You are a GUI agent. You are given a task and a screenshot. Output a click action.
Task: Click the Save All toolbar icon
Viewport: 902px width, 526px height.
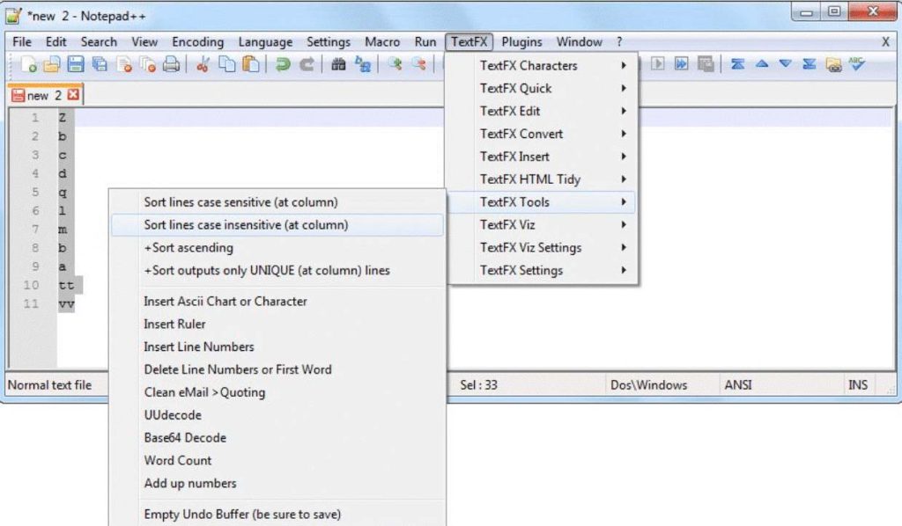tap(100, 64)
